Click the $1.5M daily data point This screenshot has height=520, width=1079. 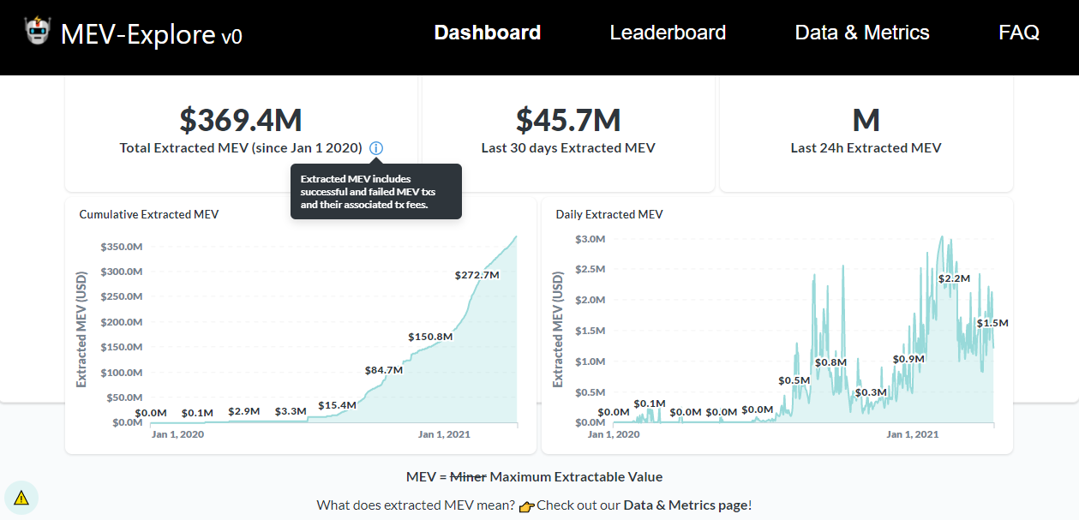[x=992, y=323]
